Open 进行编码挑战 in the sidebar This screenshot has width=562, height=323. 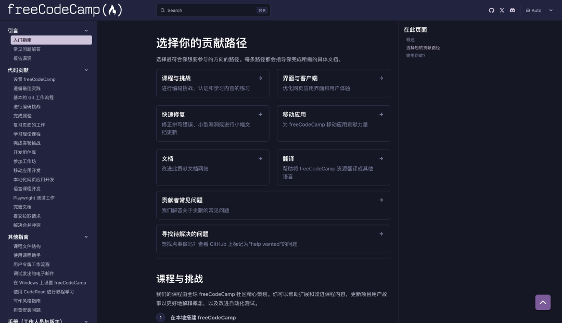click(x=27, y=107)
